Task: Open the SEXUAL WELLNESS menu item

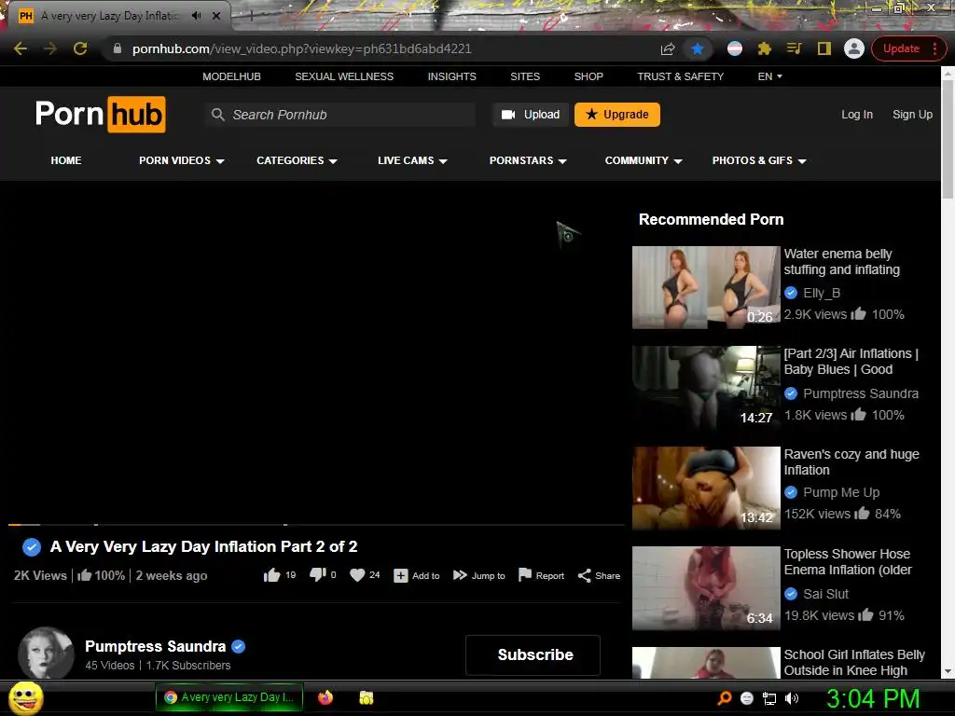Action: pos(344,76)
